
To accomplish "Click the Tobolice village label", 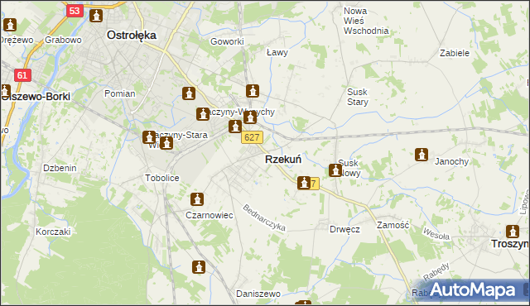I will tap(162, 178).
